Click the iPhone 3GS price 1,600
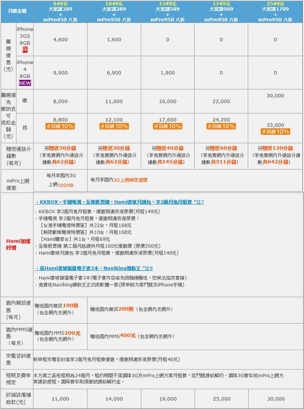The image size is (304, 409). tap(114, 40)
